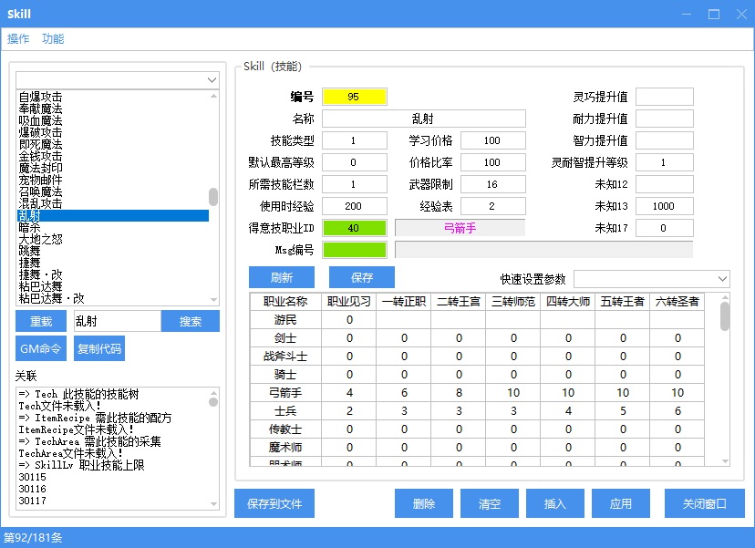Click the 重载 button
Image resolution: width=755 pixels, height=548 pixels.
pyautogui.click(x=41, y=321)
